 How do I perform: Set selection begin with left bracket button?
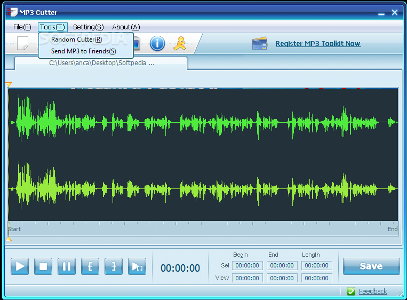coord(90,266)
